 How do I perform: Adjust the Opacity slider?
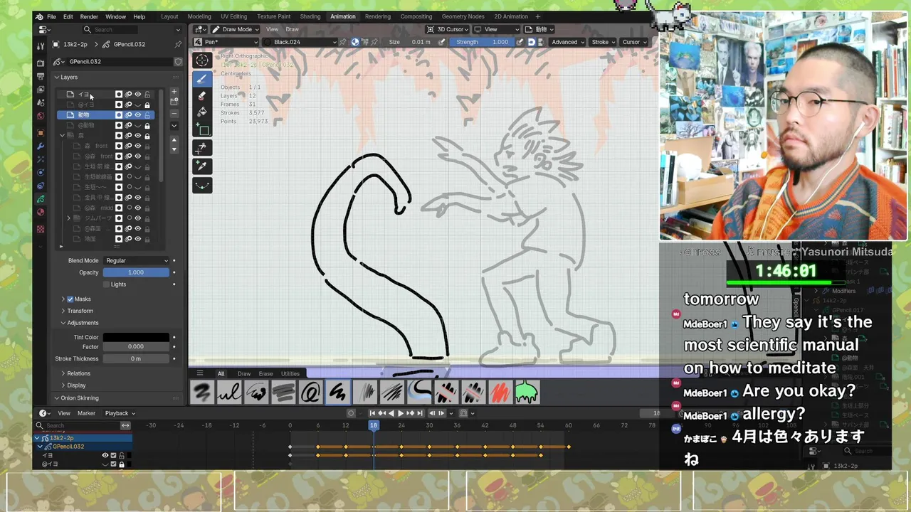136,272
